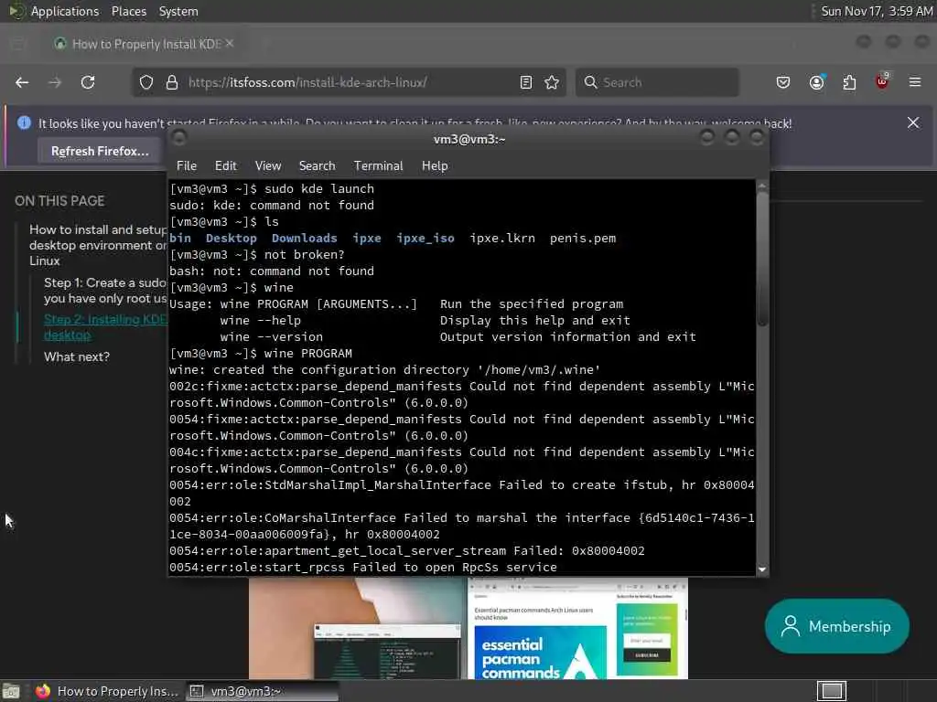Open the tracking protection shield icon
Screen dimensions: 937x702
click(x=146, y=82)
